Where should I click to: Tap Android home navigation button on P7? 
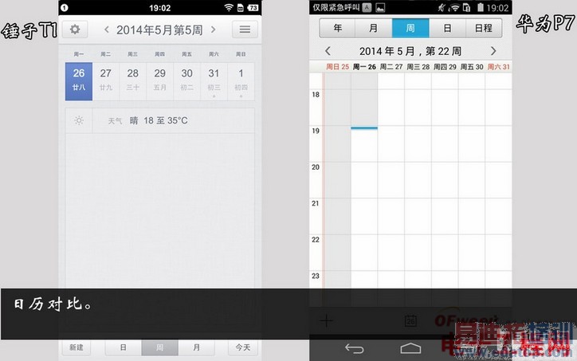tap(410, 348)
